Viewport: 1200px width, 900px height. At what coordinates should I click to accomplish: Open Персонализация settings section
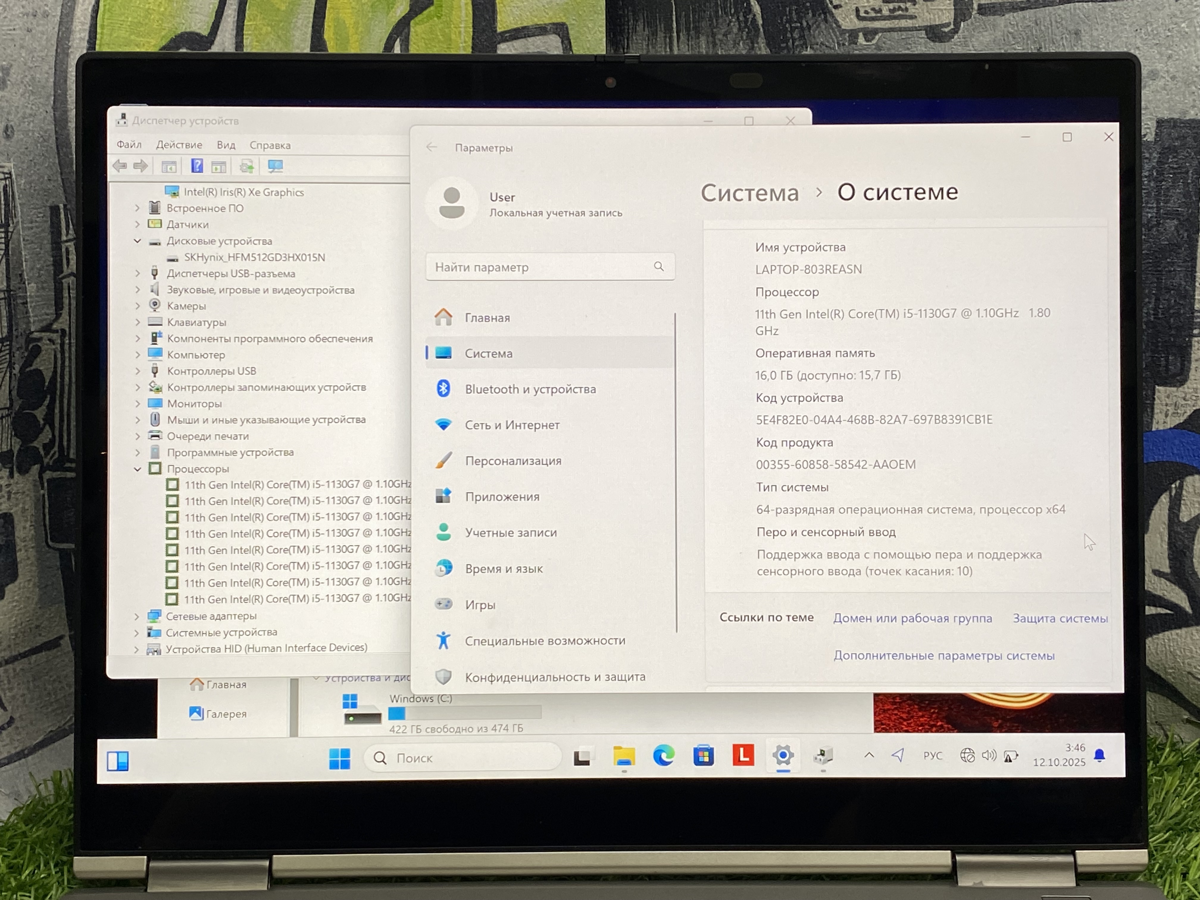(513, 461)
